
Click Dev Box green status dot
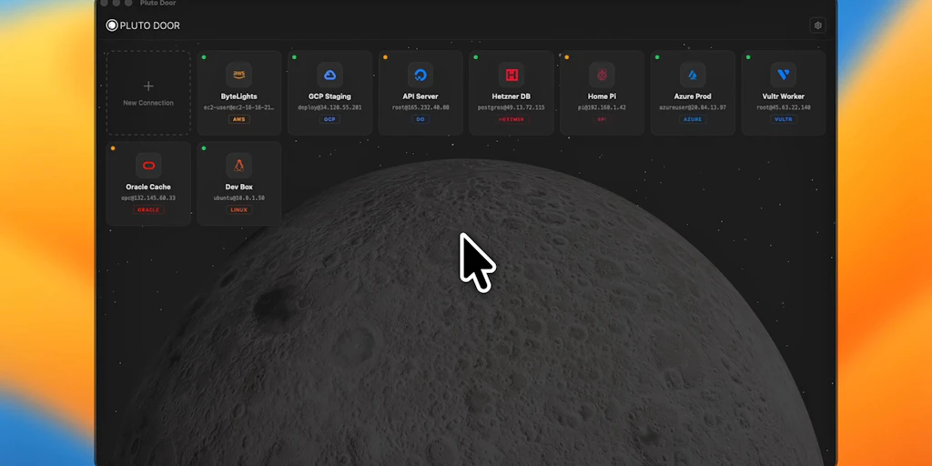[x=204, y=148]
